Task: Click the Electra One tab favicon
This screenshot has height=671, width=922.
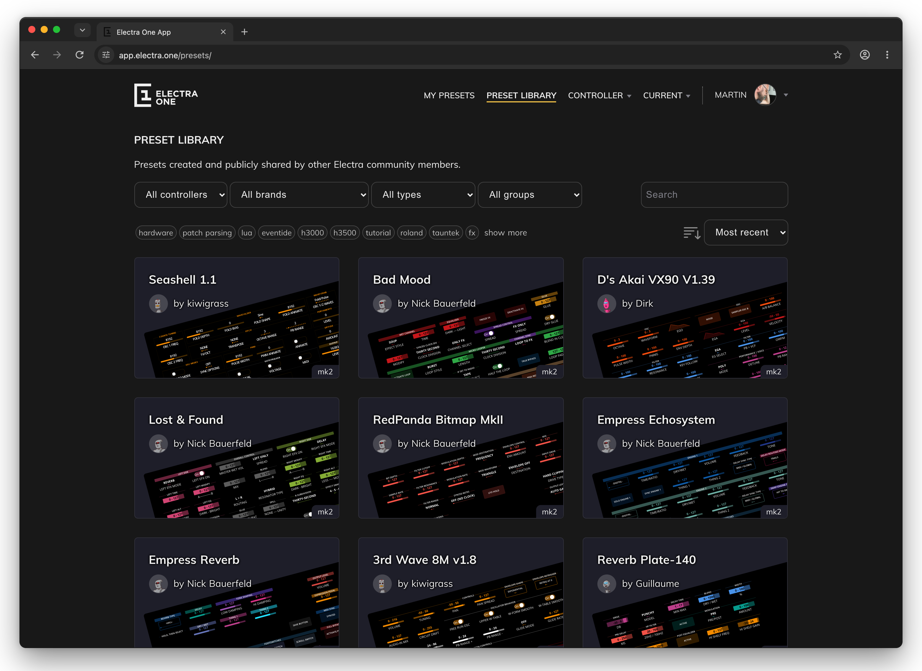Action: point(107,32)
